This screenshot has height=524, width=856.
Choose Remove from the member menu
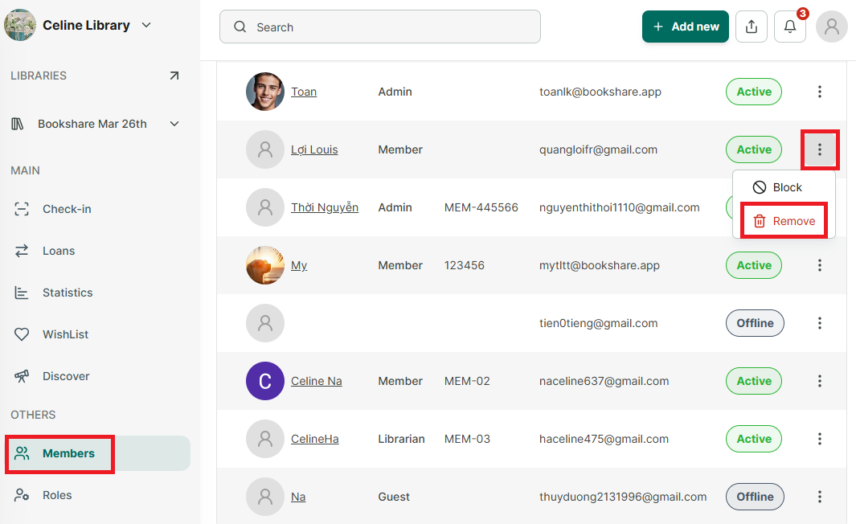[x=784, y=221]
